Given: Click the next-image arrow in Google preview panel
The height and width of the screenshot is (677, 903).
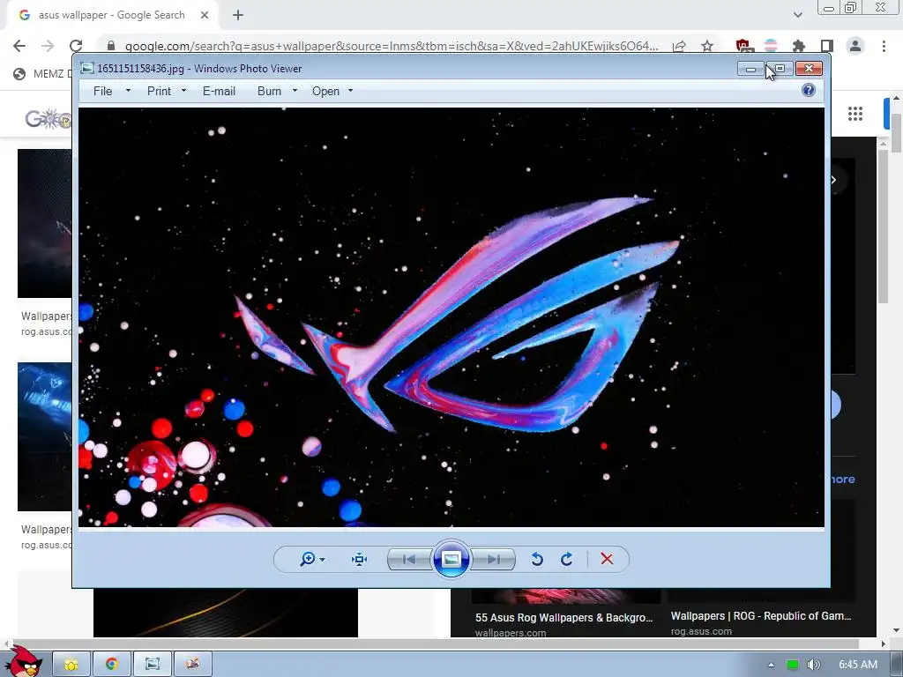Looking at the screenshot, I should click(835, 180).
